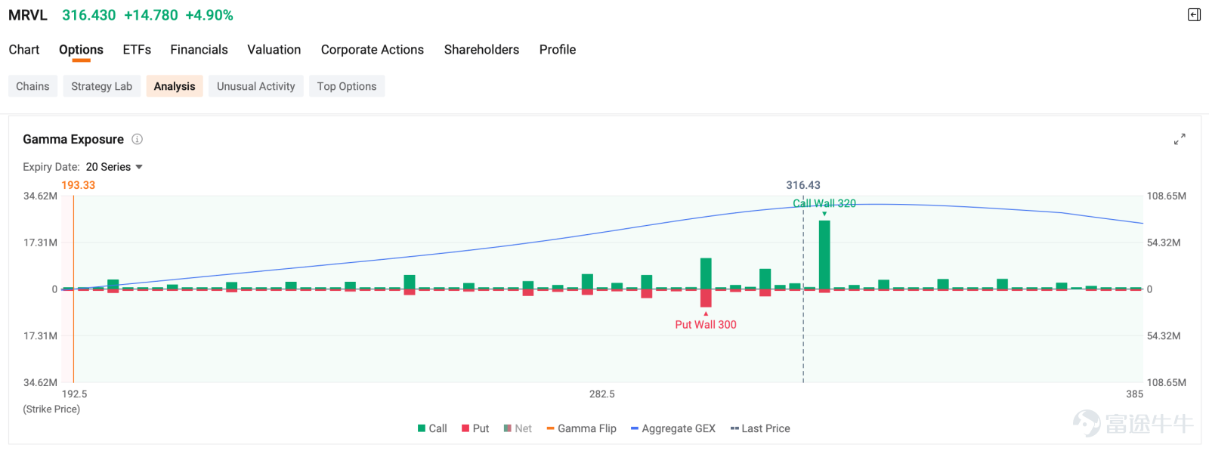
Task: Hide Gamma Flip line via legend
Action: click(x=581, y=428)
